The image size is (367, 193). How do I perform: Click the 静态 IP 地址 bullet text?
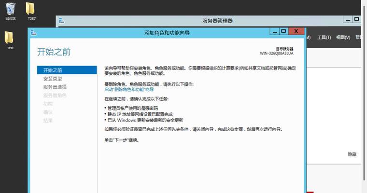point(140,114)
